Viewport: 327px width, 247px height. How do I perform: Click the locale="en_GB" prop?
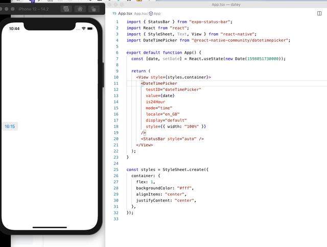click(x=162, y=114)
